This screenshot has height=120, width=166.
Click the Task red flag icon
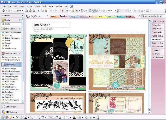(65, 10)
